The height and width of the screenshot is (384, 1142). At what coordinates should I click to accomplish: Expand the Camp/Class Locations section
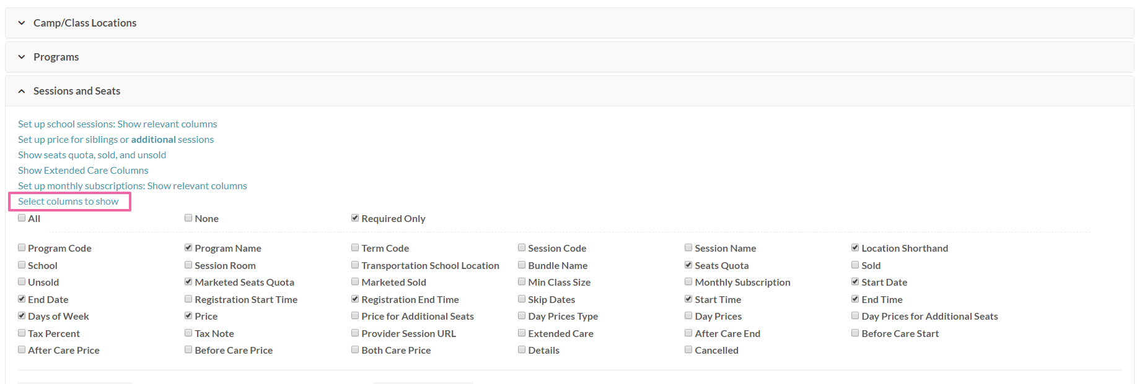(85, 23)
